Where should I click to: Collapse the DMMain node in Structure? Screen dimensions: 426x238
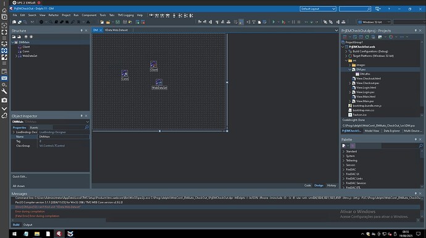[x=13, y=43]
